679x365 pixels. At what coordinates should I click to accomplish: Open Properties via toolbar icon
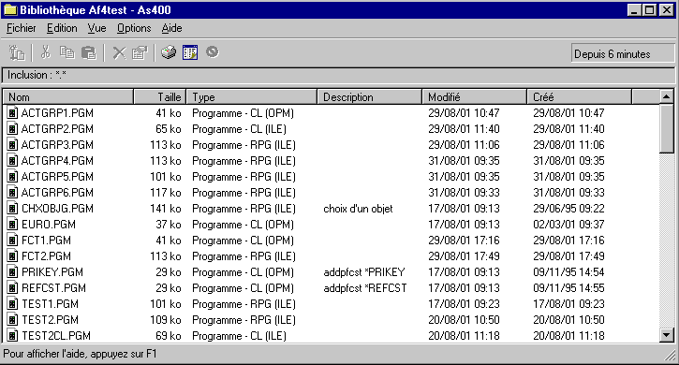click(140, 52)
